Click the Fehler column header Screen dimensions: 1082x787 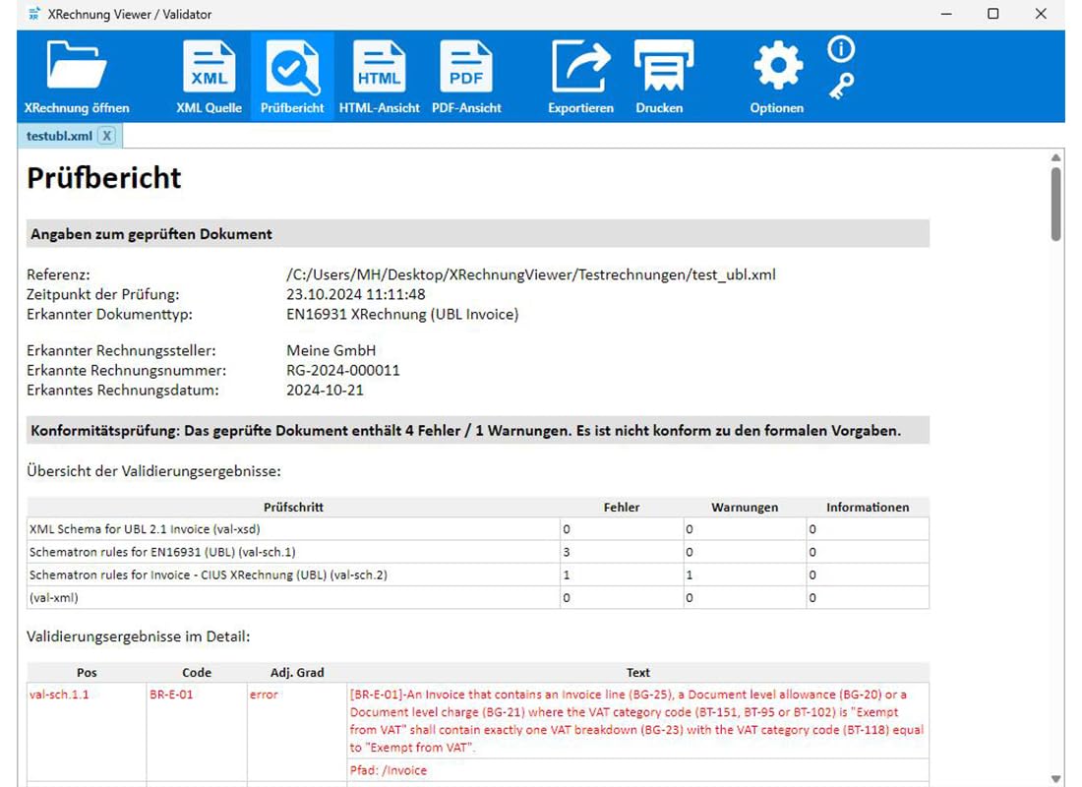(x=621, y=508)
